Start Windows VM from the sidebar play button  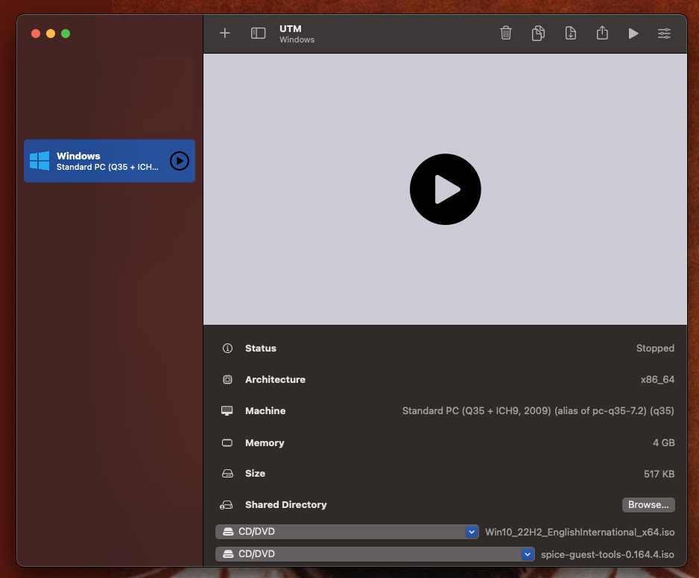pos(179,161)
